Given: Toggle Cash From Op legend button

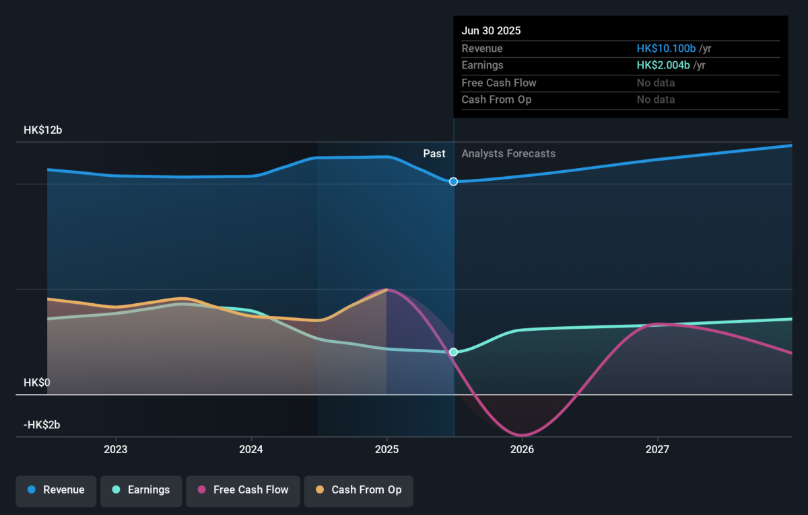Looking at the screenshot, I should (358, 490).
